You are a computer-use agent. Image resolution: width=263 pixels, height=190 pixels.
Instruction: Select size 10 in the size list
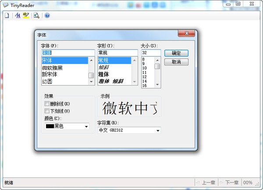148,68
